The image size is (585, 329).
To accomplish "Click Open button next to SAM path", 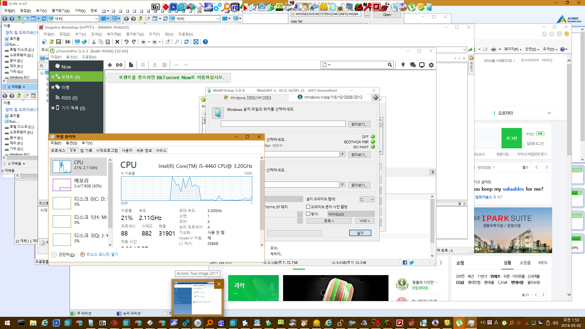I will [x=387, y=15].
